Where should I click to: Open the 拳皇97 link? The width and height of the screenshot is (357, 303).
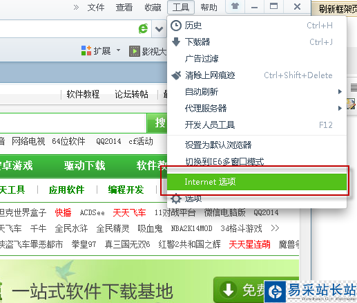[x=84, y=244]
